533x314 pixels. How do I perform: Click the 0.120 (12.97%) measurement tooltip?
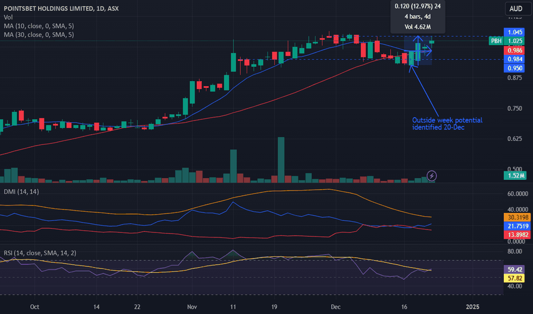[x=418, y=17]
